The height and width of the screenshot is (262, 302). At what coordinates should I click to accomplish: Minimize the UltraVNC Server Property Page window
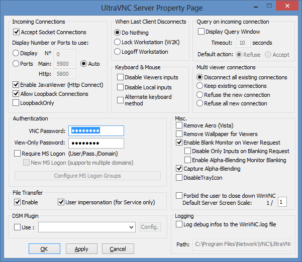(256, 7)
